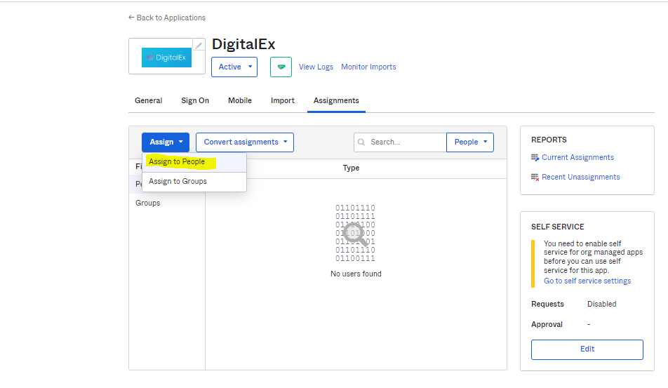Open the Sign On tab
668x388 pixels.
tap(195, 101)
